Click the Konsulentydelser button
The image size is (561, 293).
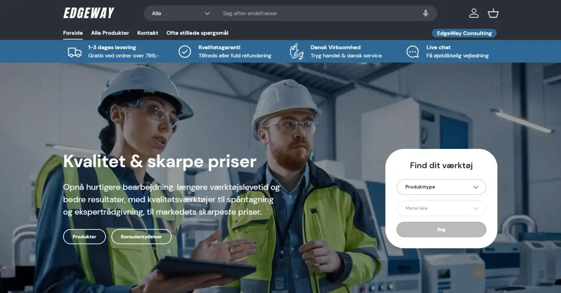[x=141, y=237]
